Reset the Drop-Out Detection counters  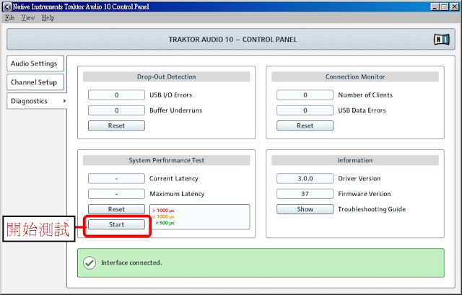coord(116,126)
